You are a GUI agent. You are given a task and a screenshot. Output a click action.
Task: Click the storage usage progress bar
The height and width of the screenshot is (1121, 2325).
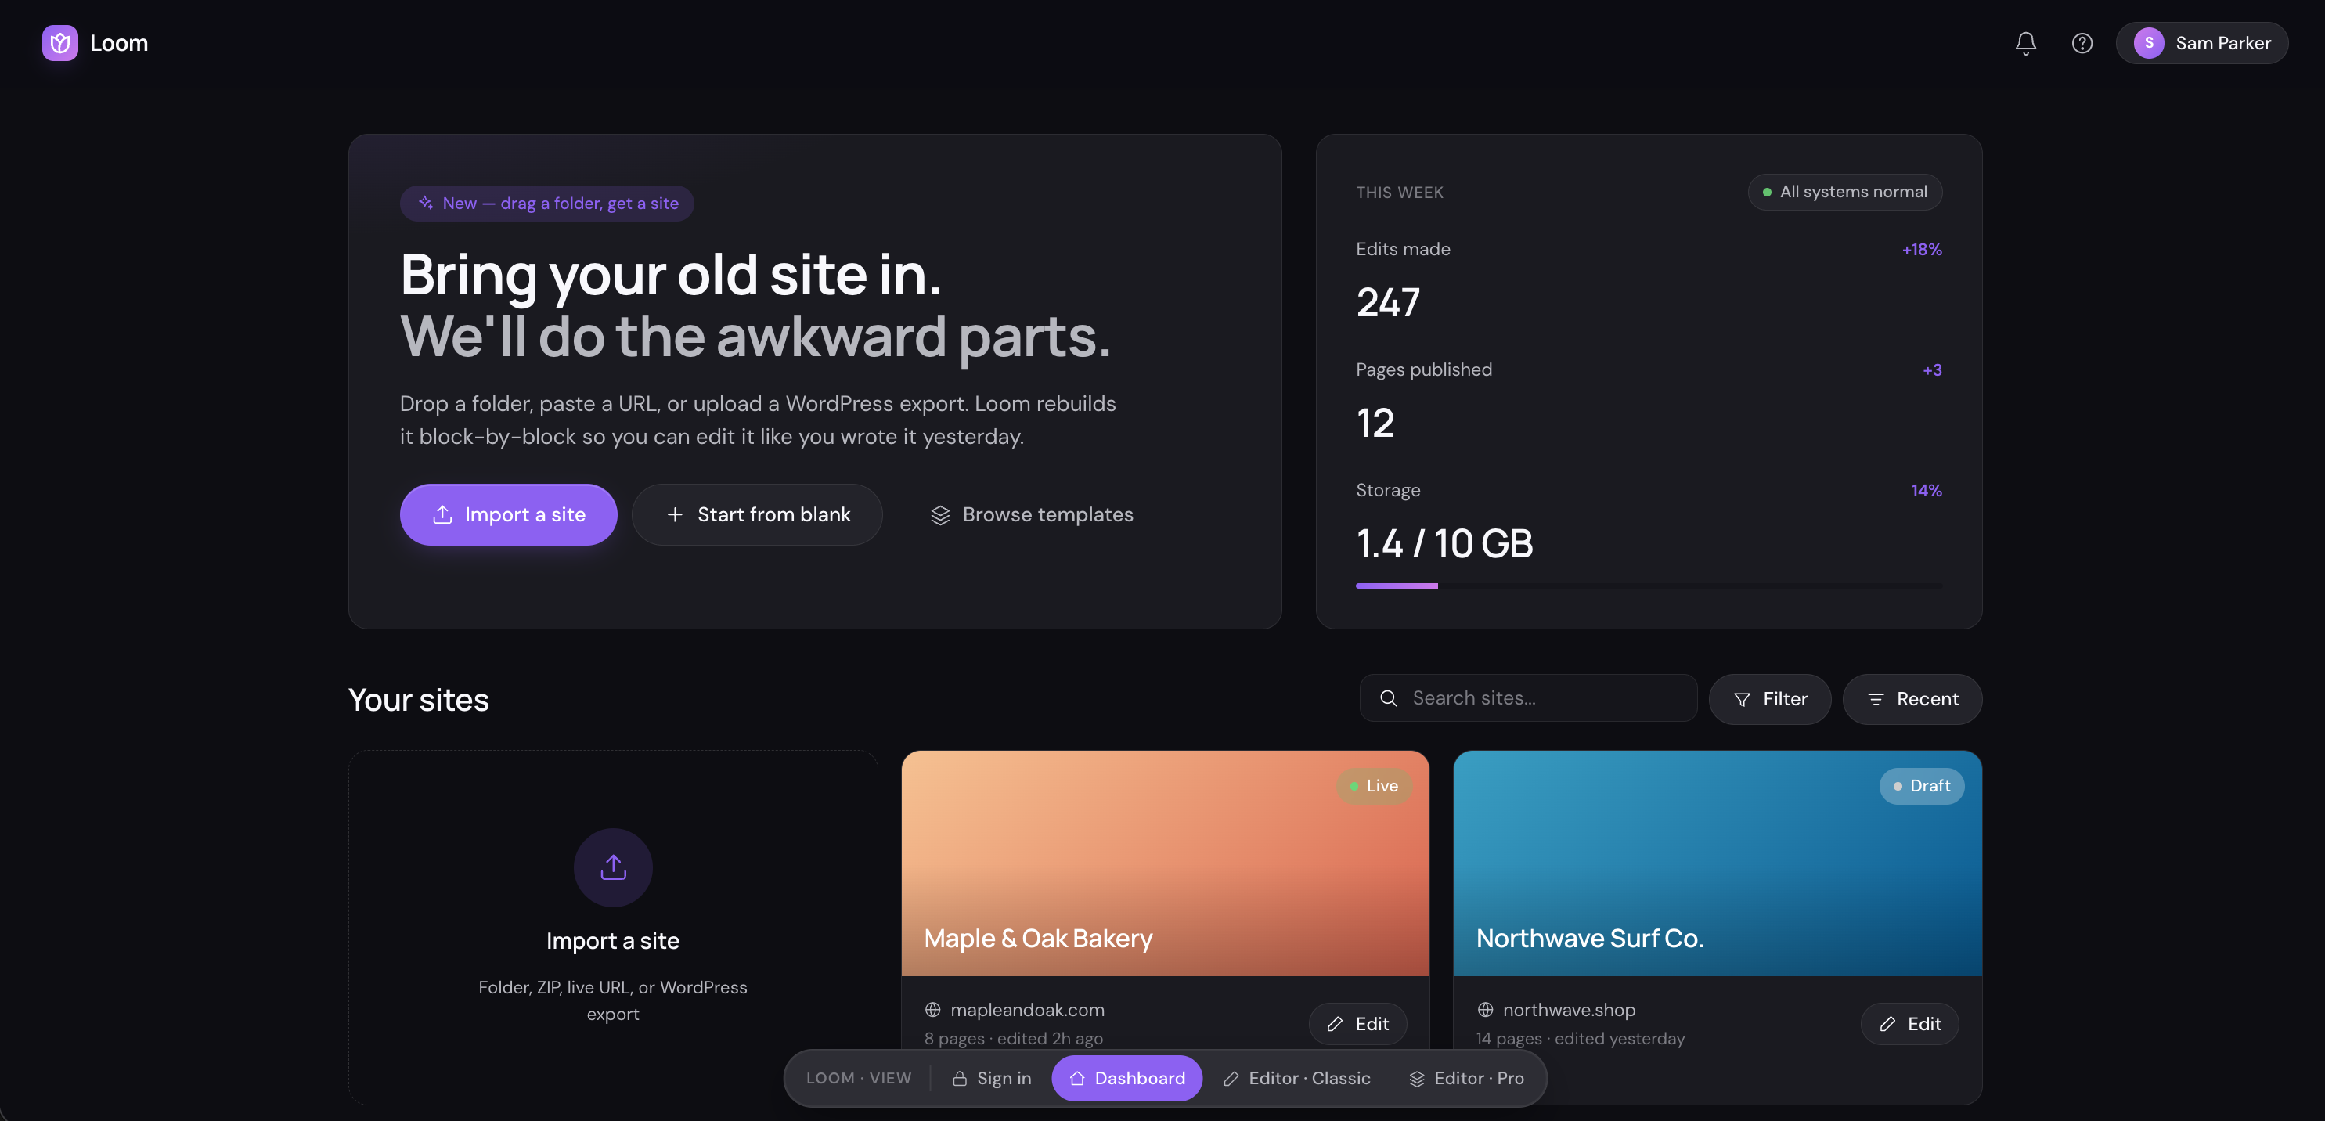click(x=1648, y=586)
